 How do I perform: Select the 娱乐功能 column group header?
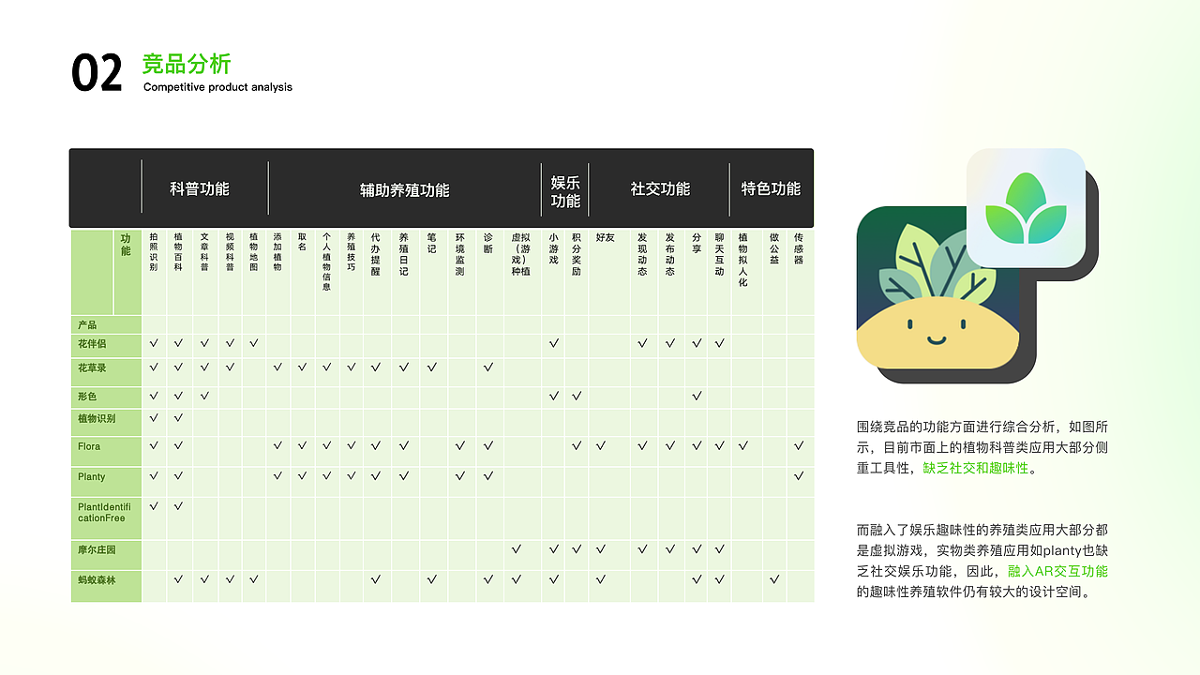click(563, 188)
